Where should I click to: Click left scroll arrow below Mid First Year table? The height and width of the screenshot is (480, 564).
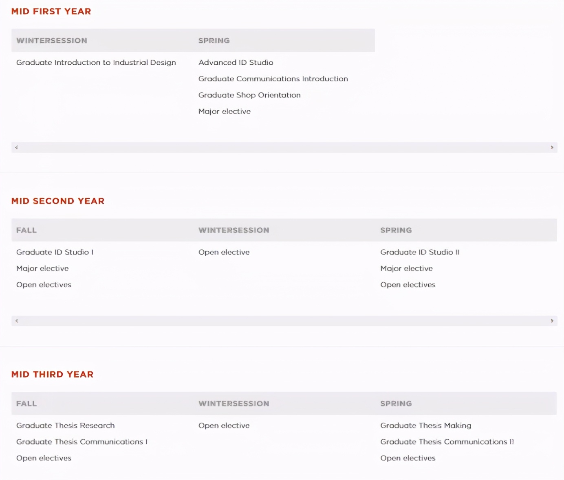pos(16,148)
